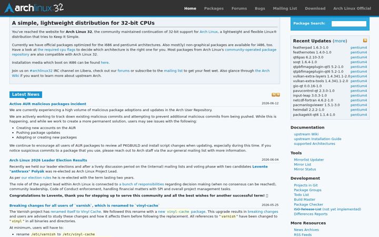Screen dimensions: 379x237
Task: Open 'renamed itself to Vinyl Cache' link
Action: point(76,211)
